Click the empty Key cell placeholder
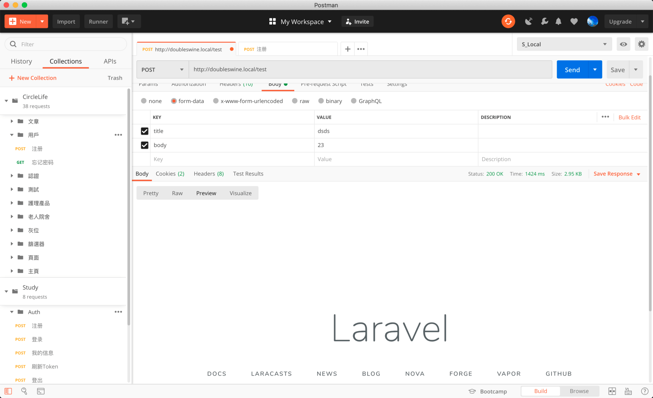Viewport: 653px width, 398px height. [232, 159]
